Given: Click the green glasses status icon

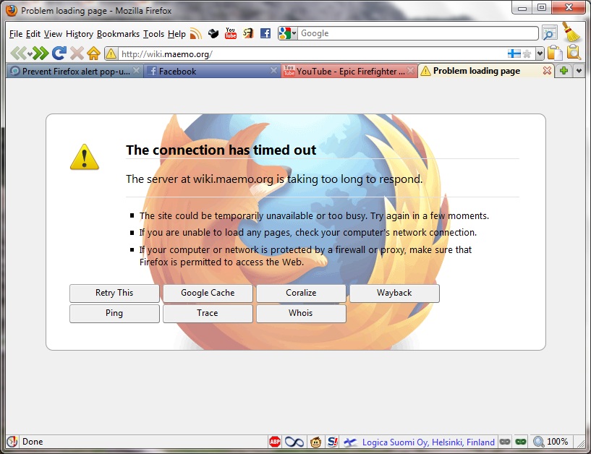Looking at the screenshot, I should [x=521, y=442].
